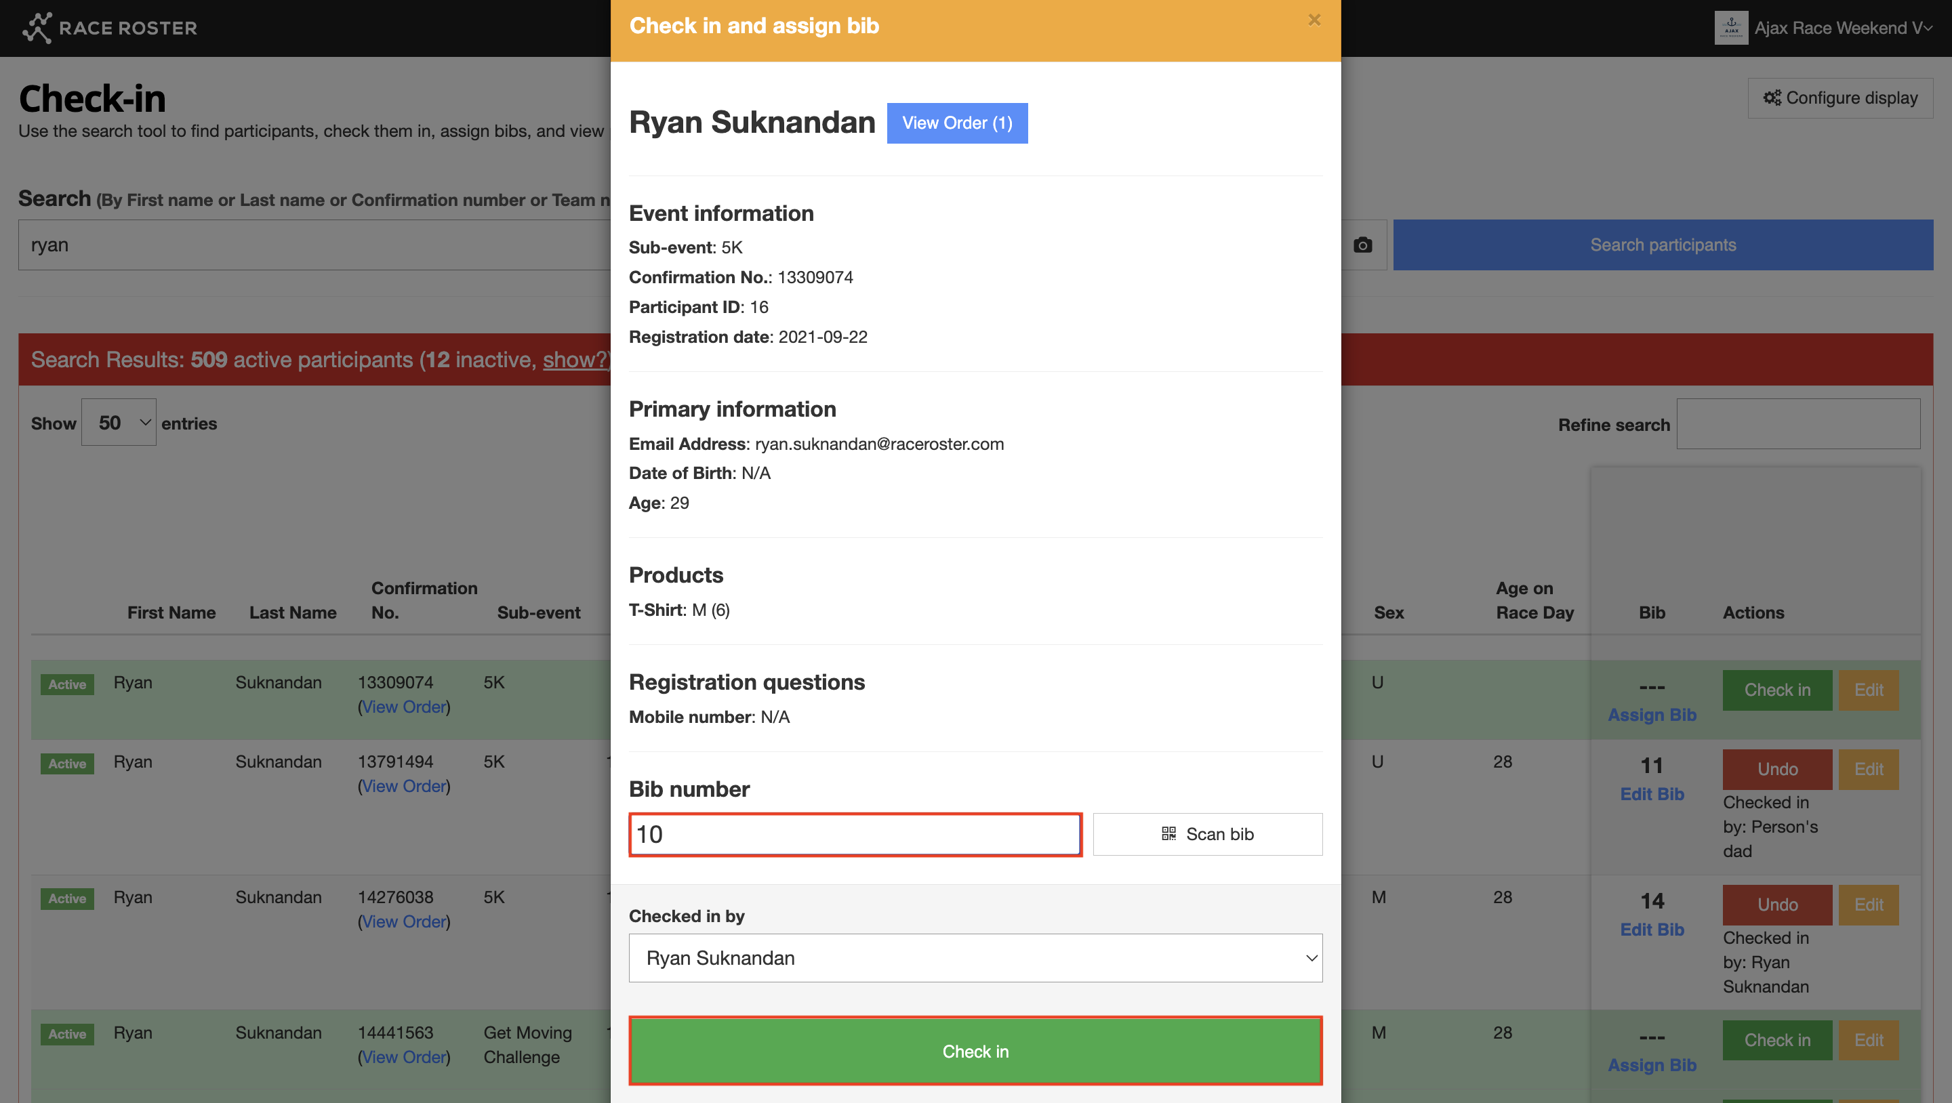
Task: Expand the Checked in by dropdown
Action: (975, 958)
